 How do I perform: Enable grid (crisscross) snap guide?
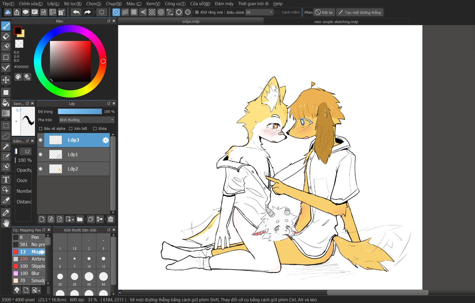(x=134, y=12)
